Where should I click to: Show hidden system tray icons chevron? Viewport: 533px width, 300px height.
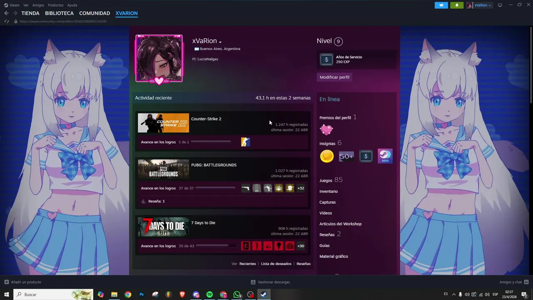click(x=454, y=295)
